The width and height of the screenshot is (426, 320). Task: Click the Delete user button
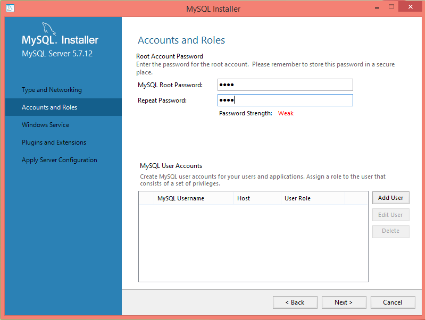[390, 231]
